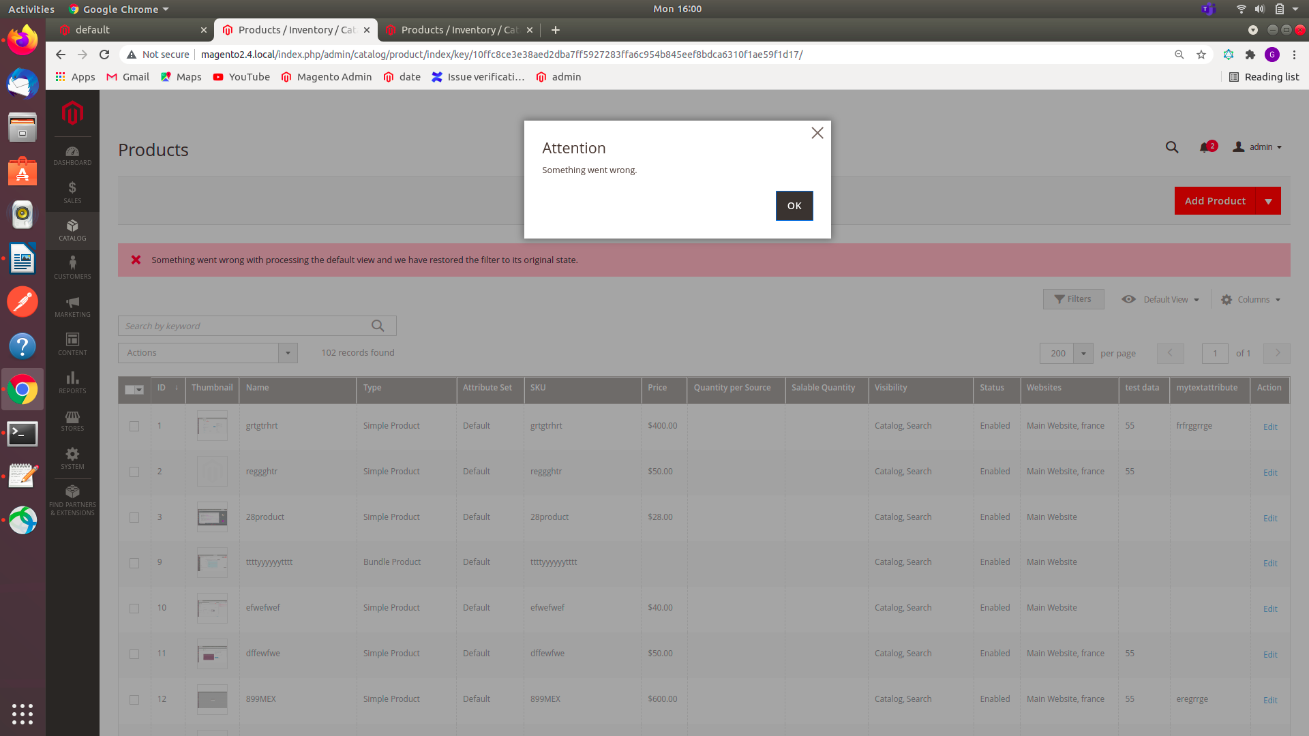Open the System section in the sidebar

tap(72, 459)
